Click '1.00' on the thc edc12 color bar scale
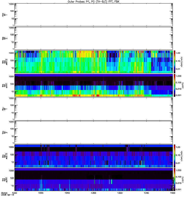The height and width of the screenshot is (200, 187). tap(178, 147)
